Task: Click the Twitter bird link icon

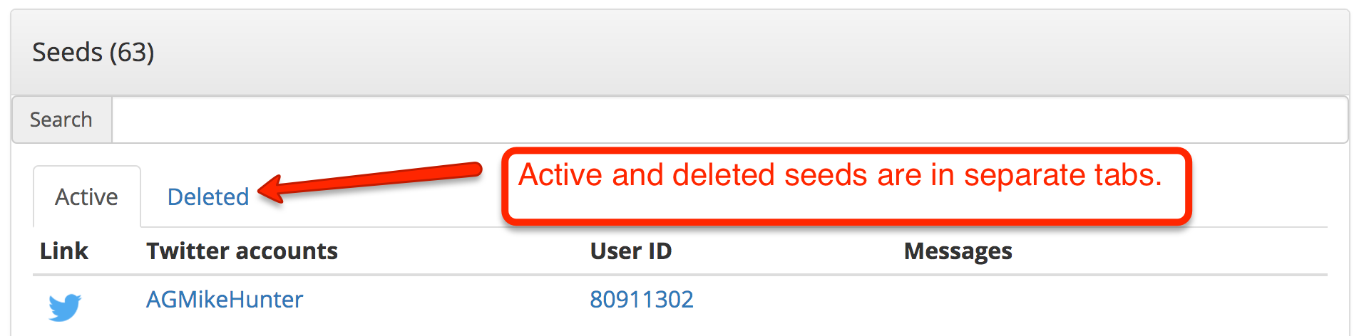Action: (x=65, y=308)
